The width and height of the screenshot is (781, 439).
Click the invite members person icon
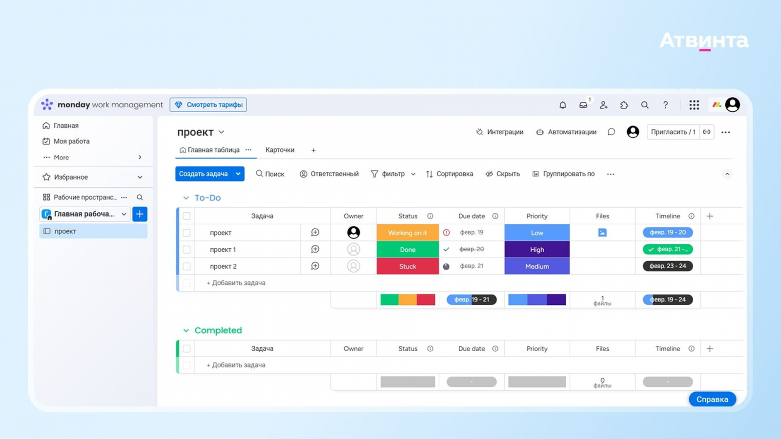point(604,105)
